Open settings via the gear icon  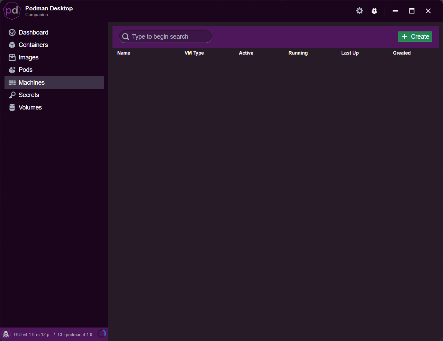click(x=360, y=11)
